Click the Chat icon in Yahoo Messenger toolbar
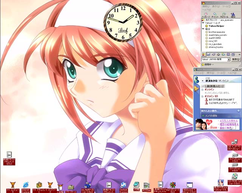Screen dimensions: 242x193 pos(215,15)
